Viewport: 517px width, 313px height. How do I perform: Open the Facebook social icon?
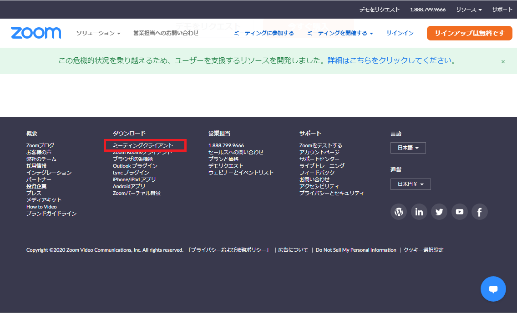480,212
